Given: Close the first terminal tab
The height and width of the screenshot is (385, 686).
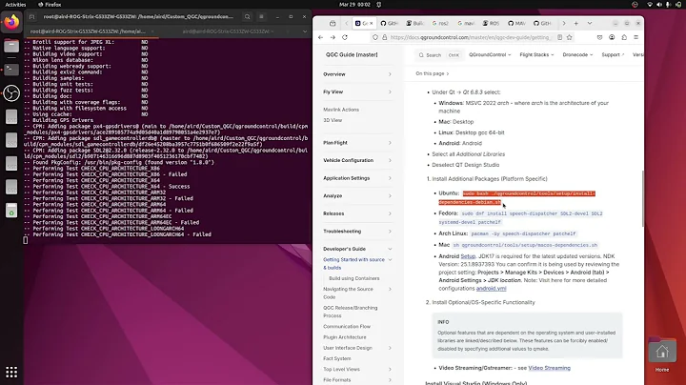Looking at the screenshot, I should click(x=152, y=31).
